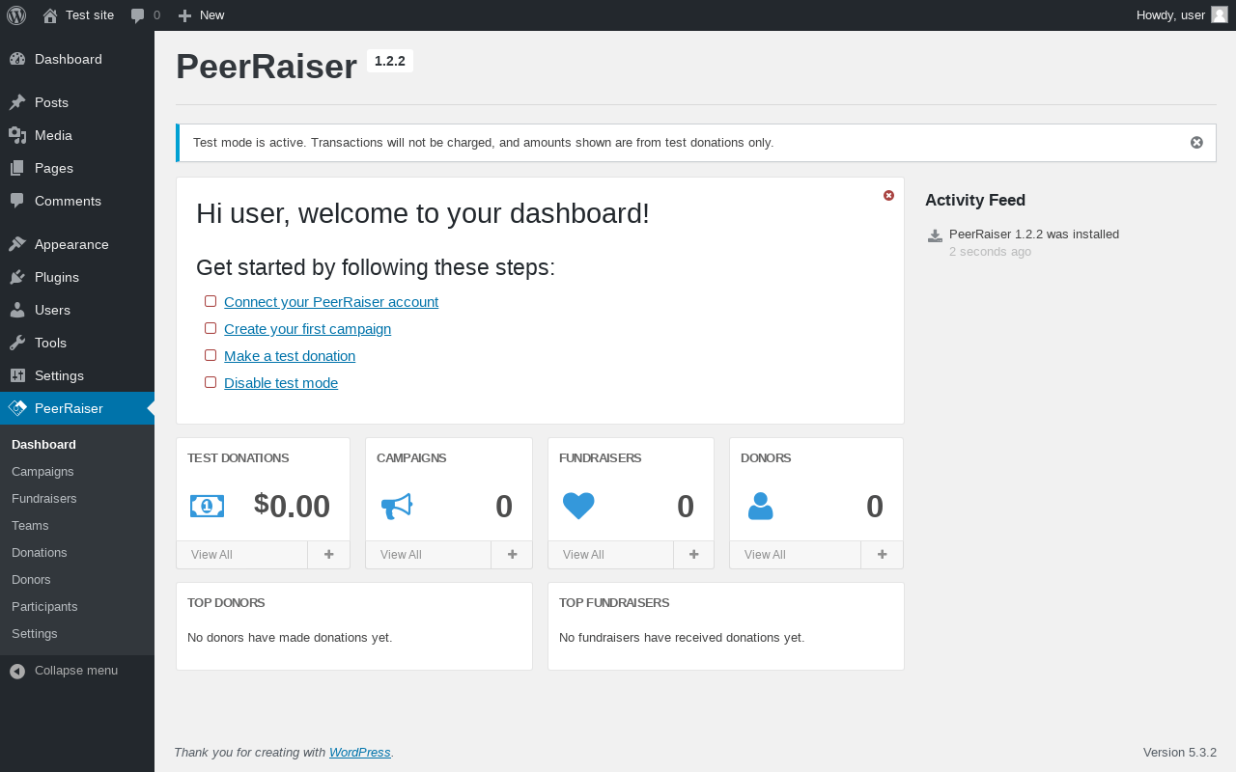
Task: Open Connect your PeerRaiser account link
Action: click(331, 302)
